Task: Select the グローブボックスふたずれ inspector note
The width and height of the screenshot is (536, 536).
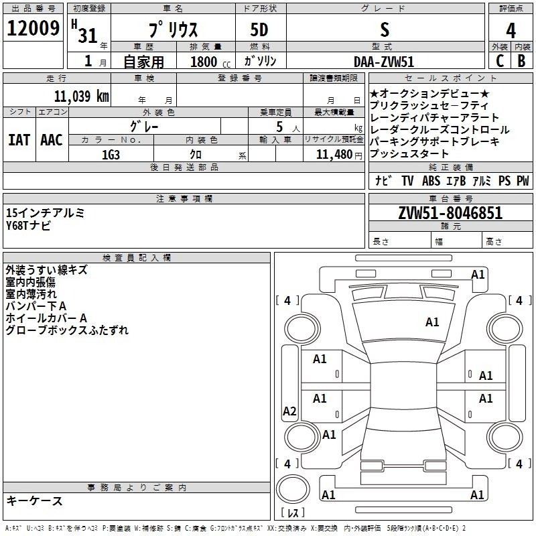Action: (67, 330)
